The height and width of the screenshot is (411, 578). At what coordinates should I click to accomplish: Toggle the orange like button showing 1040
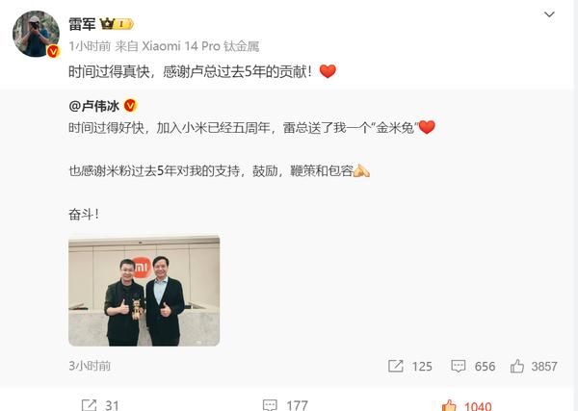(466, 405)
